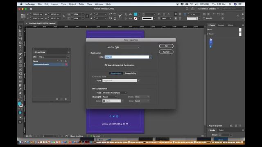Click the Hyperlinks panel menu icon
The image size is (262, 147).
[68, 52]
